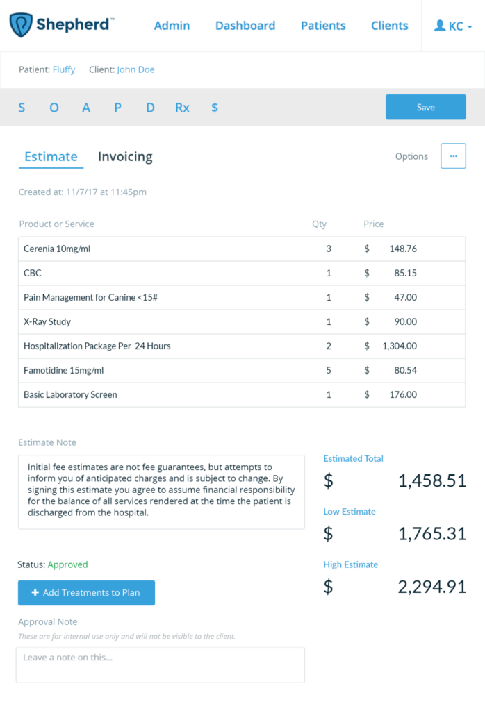The height and width of the screenshot is (711, 485).
Task: Open Patients from the top navigation
Action: (323, 26)
